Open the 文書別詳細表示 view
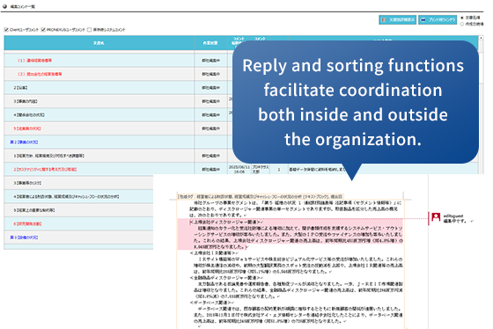Viewport: 493px width, 329px height. pos(397,20)
